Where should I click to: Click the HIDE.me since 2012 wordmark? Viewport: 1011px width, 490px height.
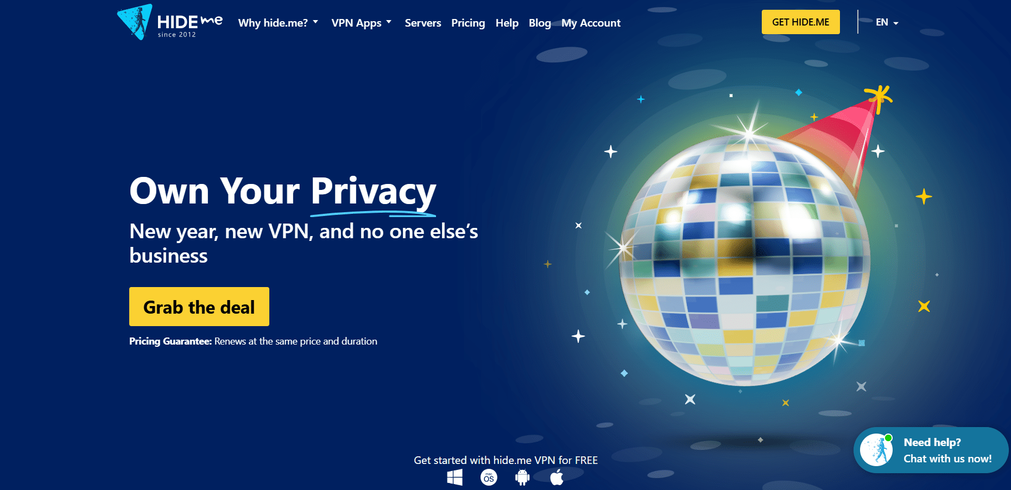click(189, 26)
